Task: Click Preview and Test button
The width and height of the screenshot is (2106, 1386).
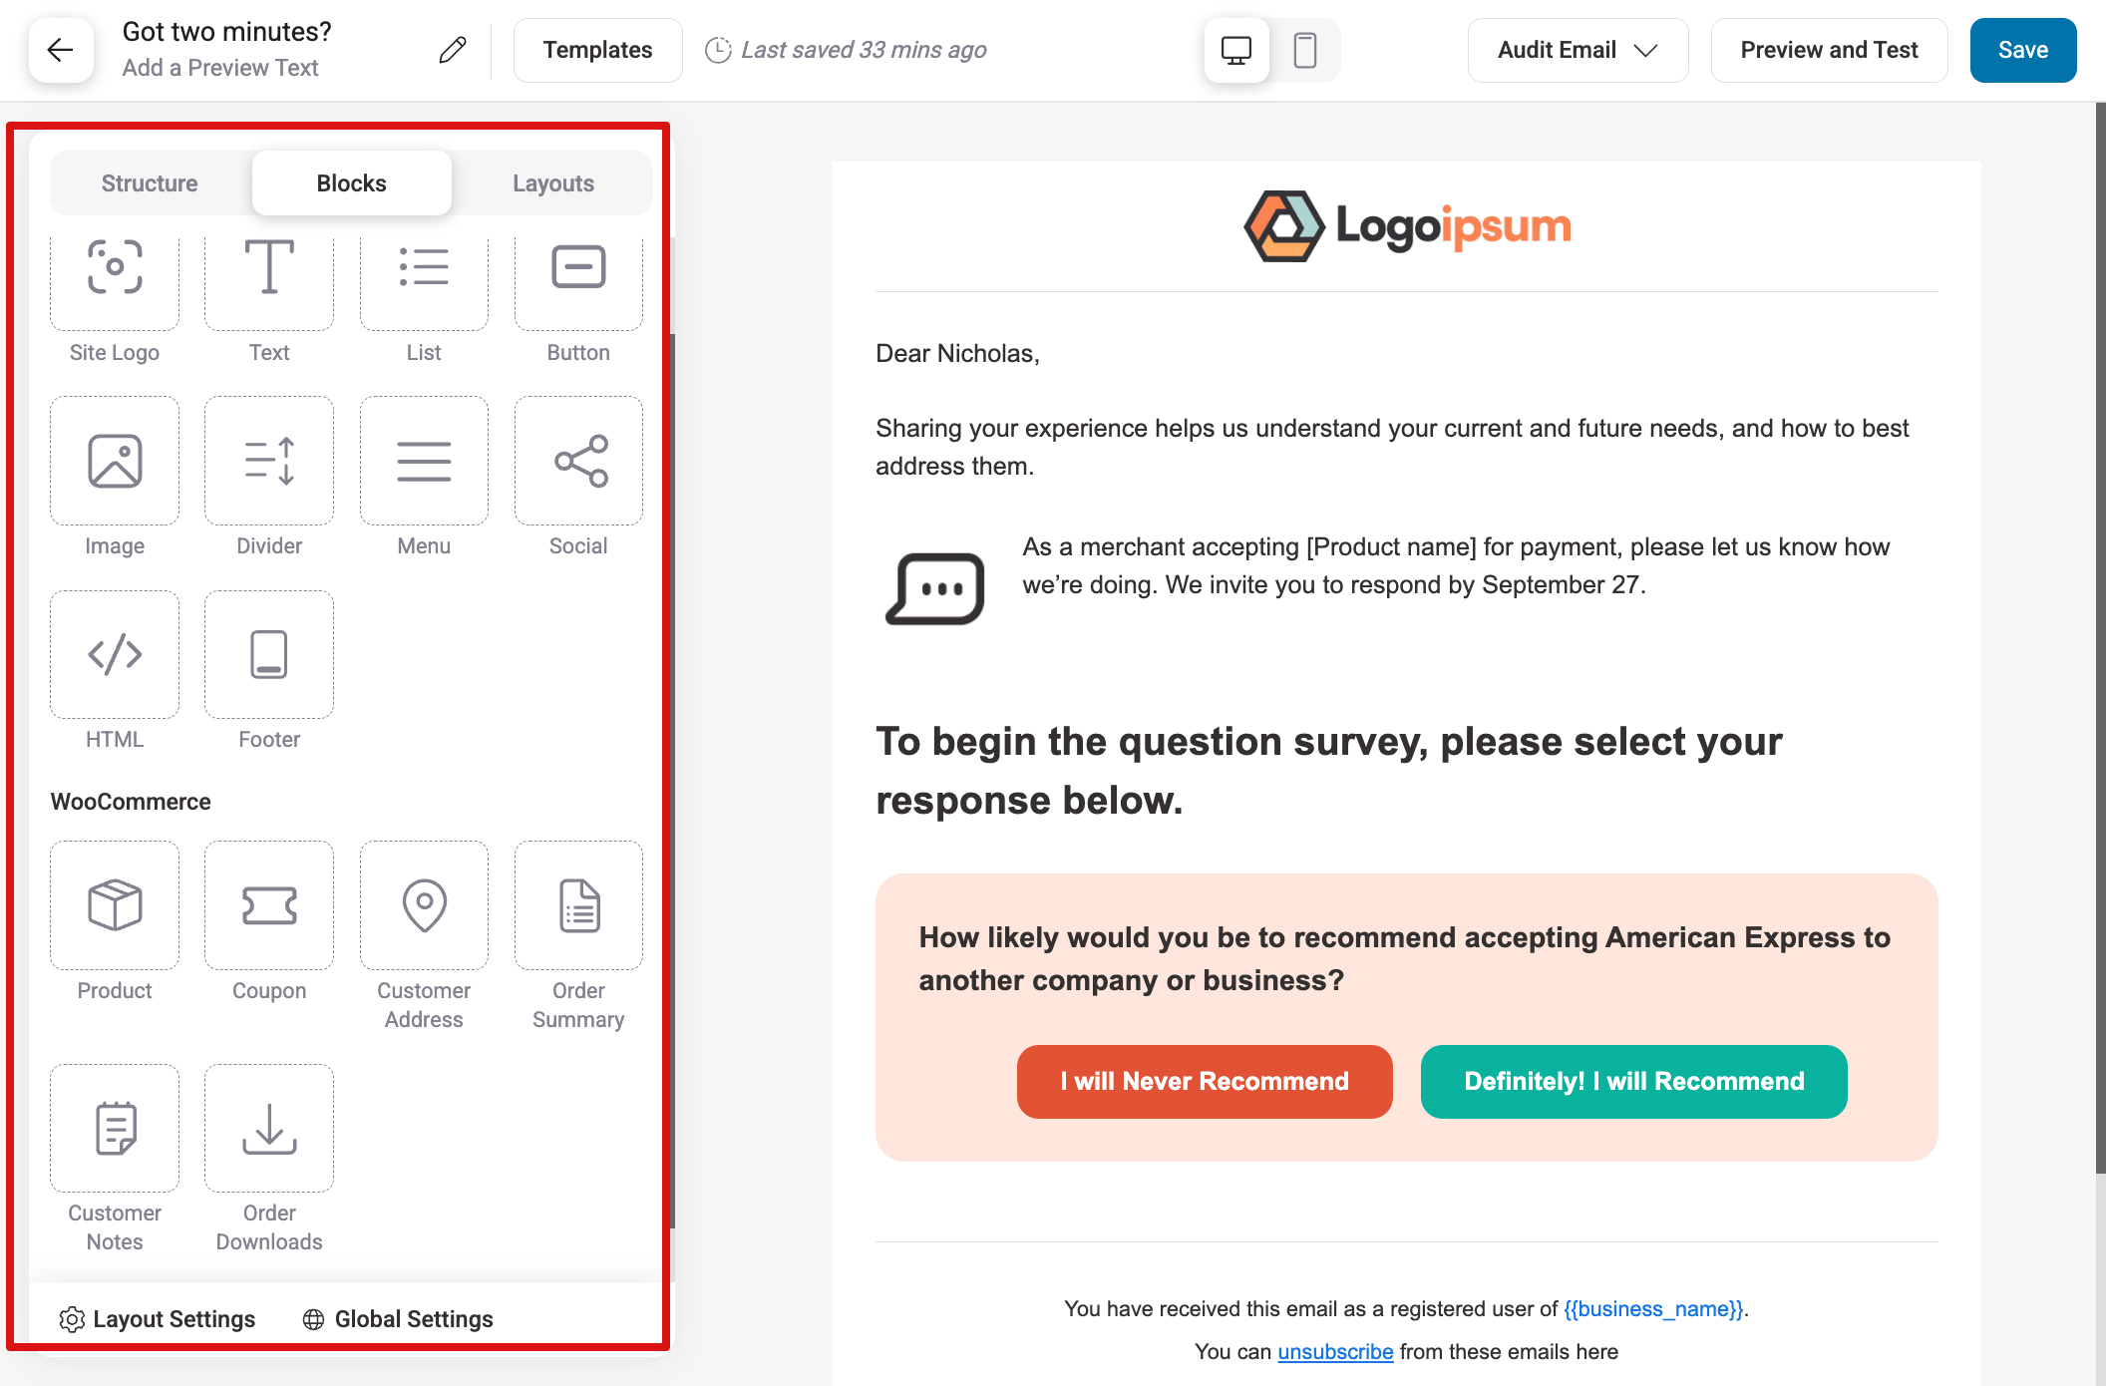Action: (1829, 50)
